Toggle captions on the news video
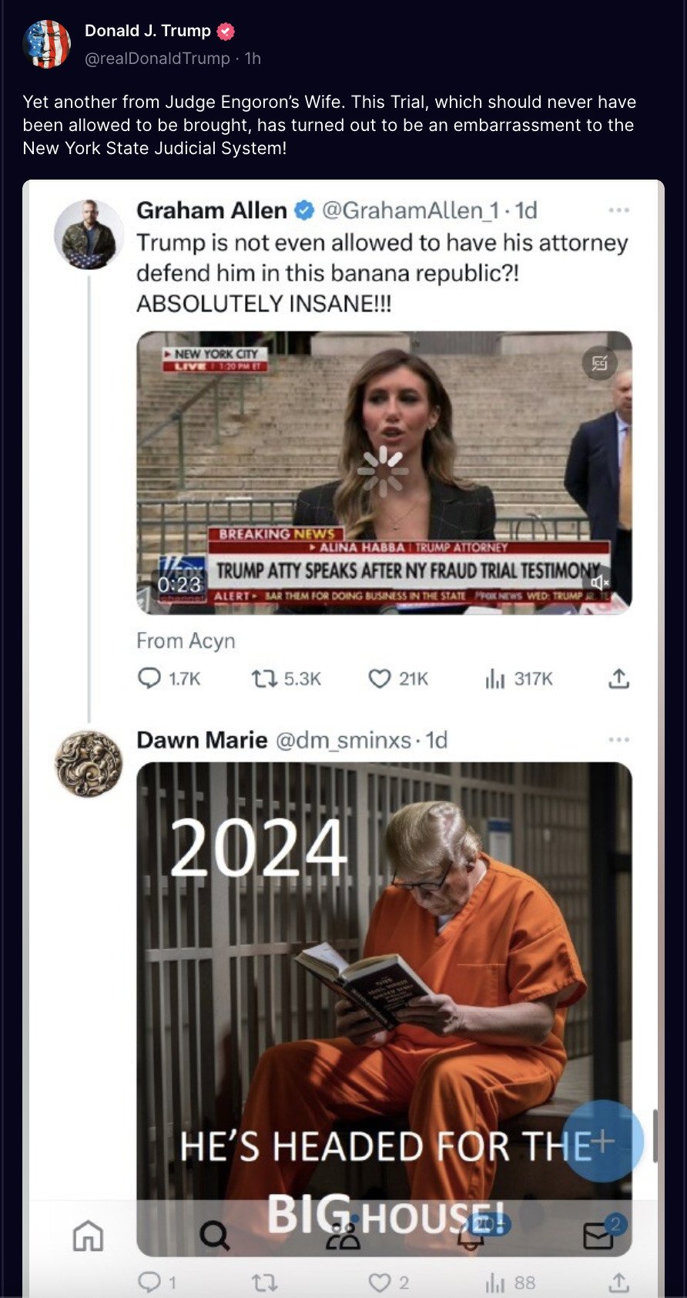The width and height of the screenshot is (687, 1298). tap(600, 362)
